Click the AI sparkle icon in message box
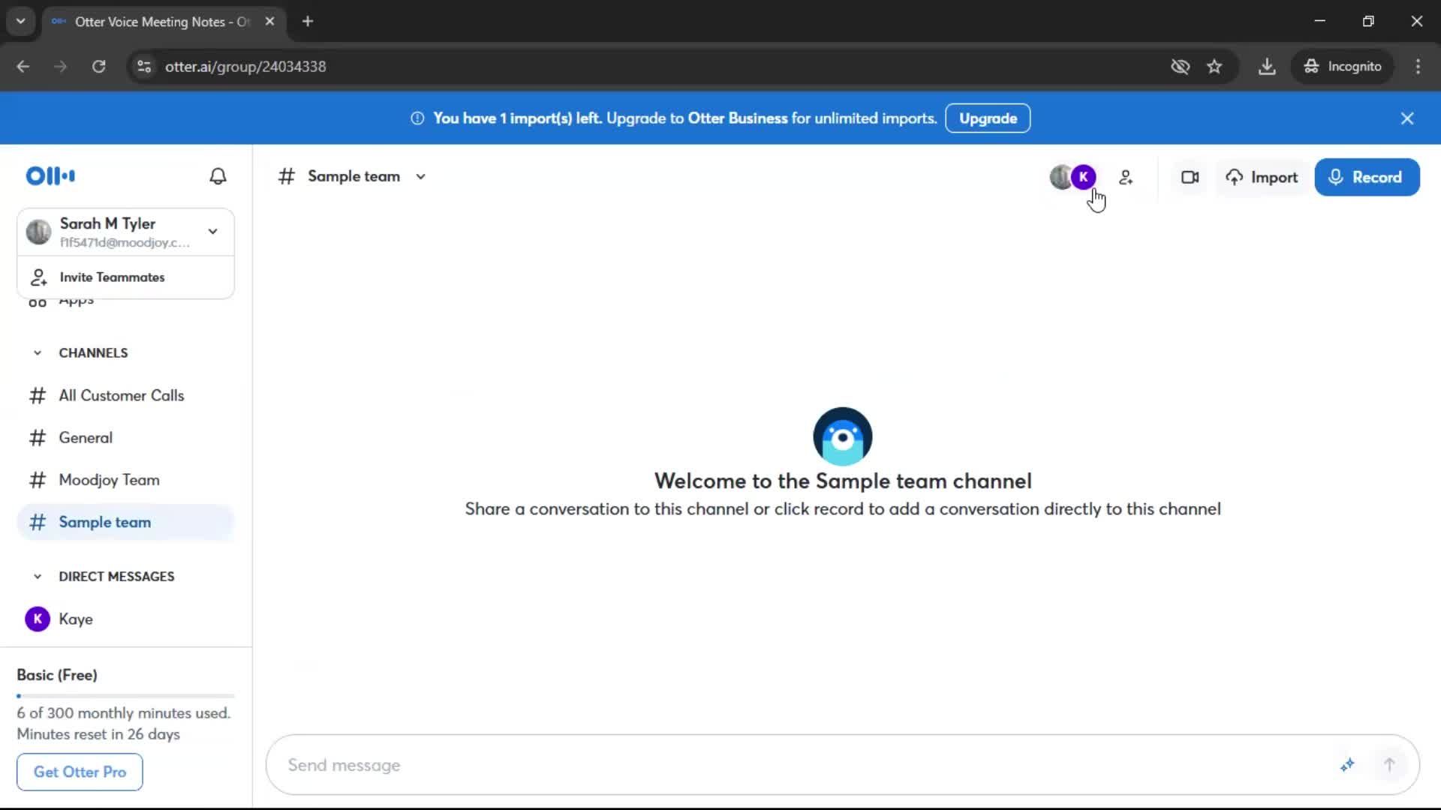This screenshot has width=1441, height=810. (1347, 765)
